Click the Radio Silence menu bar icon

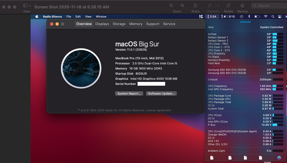click(x=201, y=17)
